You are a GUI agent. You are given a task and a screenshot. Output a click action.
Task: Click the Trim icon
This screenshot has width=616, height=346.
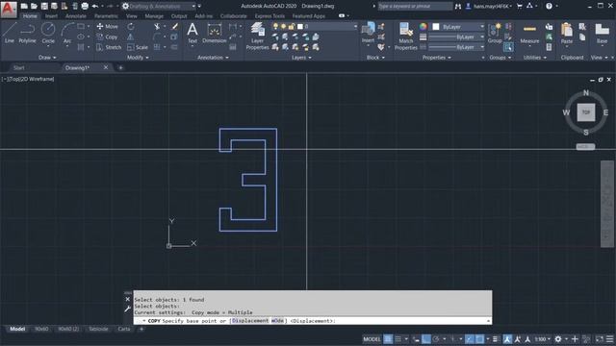coord(157,26)
